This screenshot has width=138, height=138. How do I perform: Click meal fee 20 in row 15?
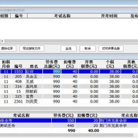(75, 91)
